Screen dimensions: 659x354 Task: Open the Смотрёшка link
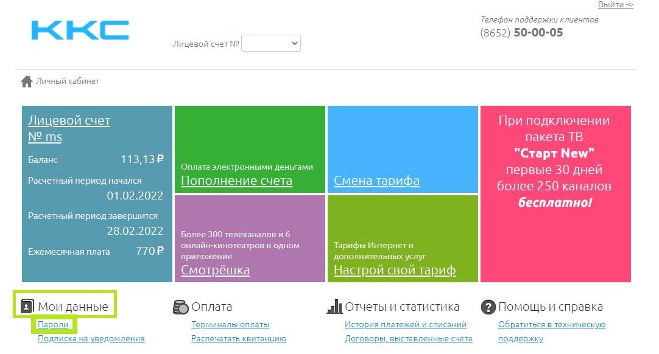point(215,270)
